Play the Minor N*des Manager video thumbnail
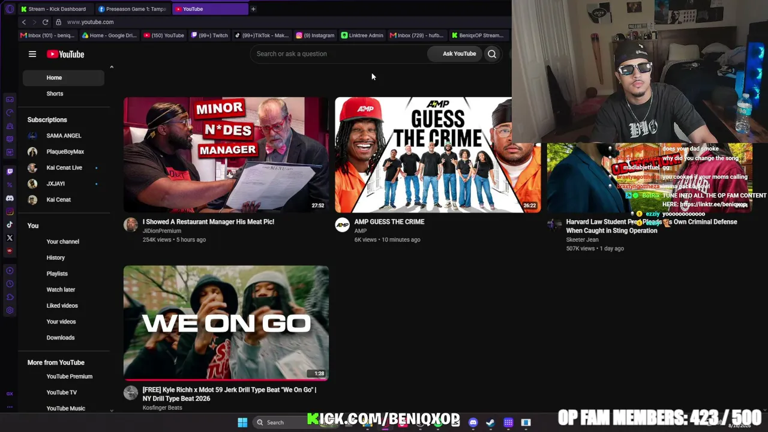The image size is (768, 432). point(226,155)
